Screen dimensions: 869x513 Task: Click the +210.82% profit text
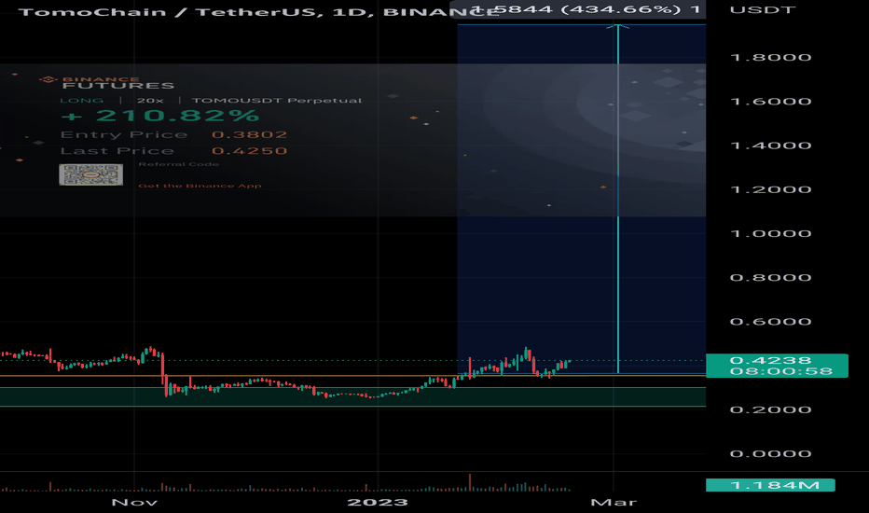tap(159, 116)
